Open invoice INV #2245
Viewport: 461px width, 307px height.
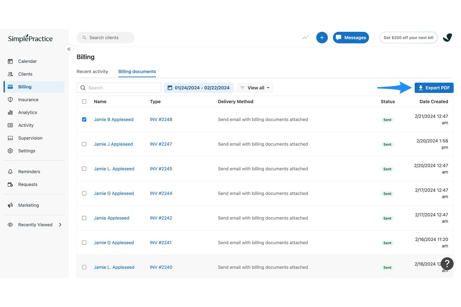coord(161,169)
